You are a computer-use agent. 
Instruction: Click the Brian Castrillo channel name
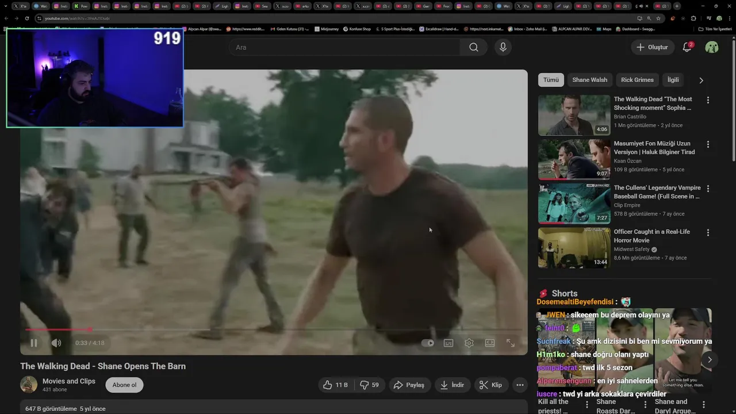630,117
